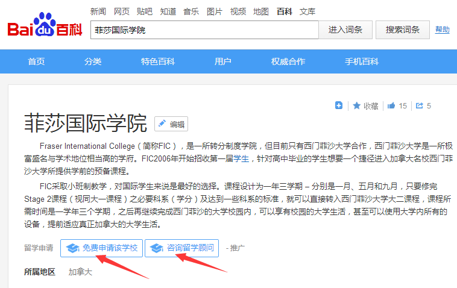The height and width of the screenshot is (288, 457).
Task: Open the blue 学生 hyperlink in text
Action: pos(241,158)
